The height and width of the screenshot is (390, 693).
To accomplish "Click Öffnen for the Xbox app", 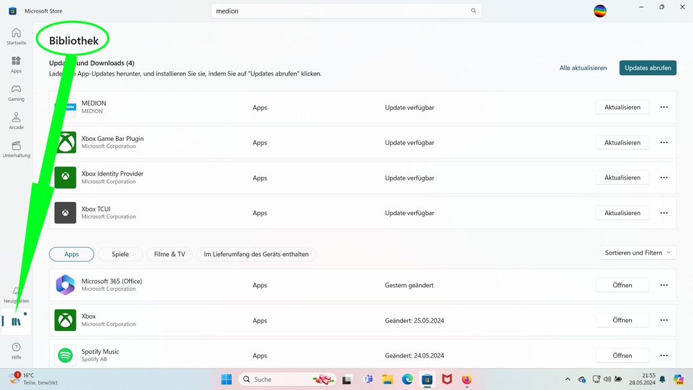I will tap(622, 320).
